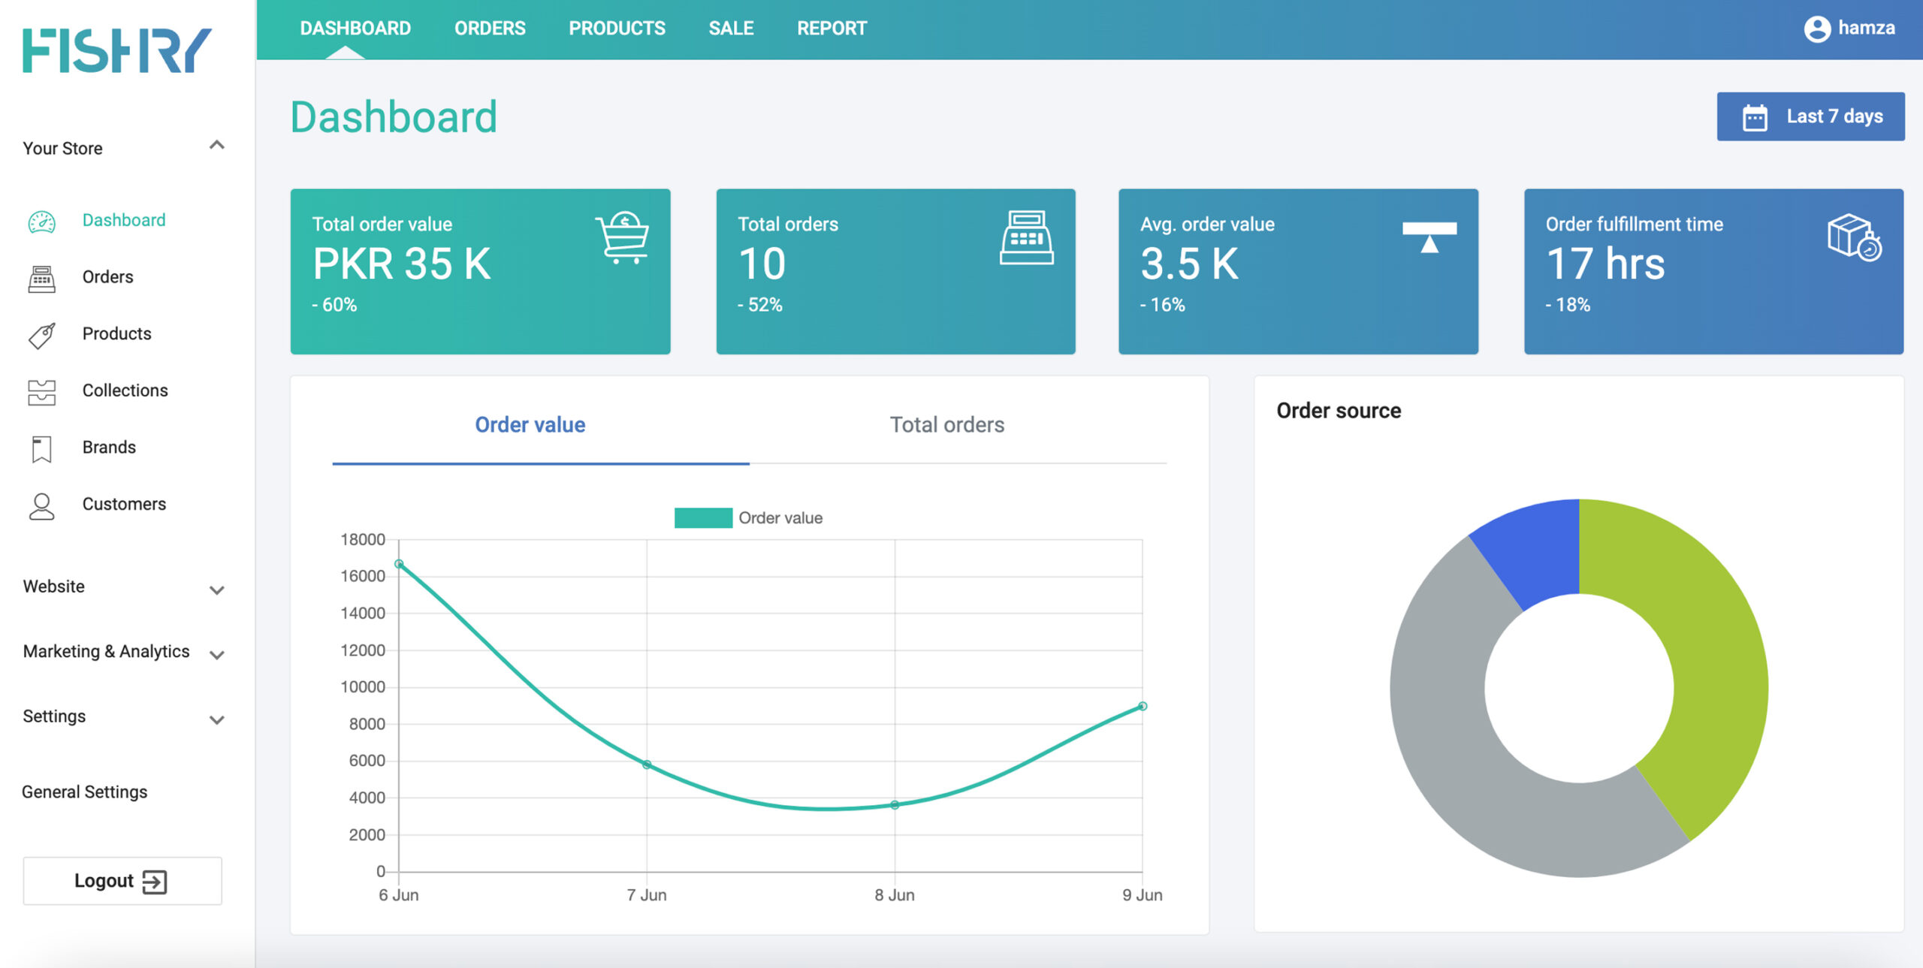
Task: Click the package timer icon on fulfillment card
Action: pyautogui.click(x=1854, y=237)
